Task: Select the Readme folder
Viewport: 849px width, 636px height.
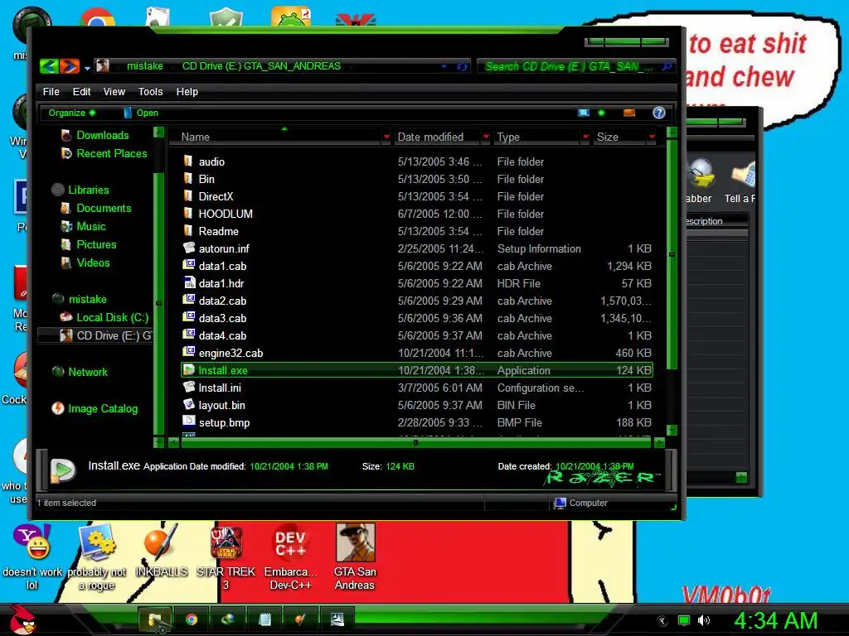Action: [218, 231]
